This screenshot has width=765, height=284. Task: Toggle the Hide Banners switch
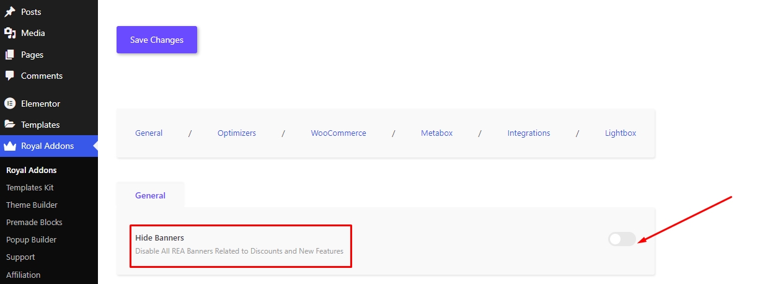[x=622, y=239]
